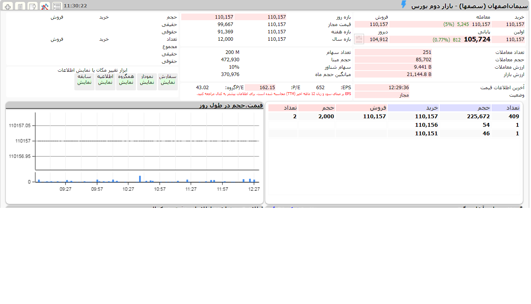Click the 09:27 time label on the chart
531x304 pixels.
point(65,189)
